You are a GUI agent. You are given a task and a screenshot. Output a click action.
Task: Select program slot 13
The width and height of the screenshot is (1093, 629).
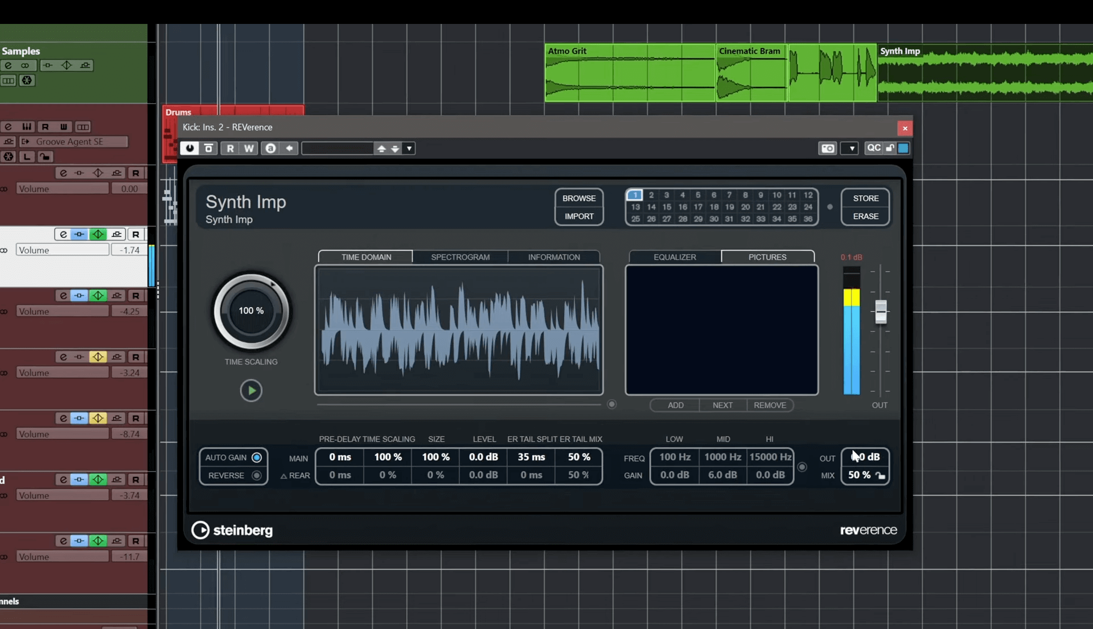[635, 207]
